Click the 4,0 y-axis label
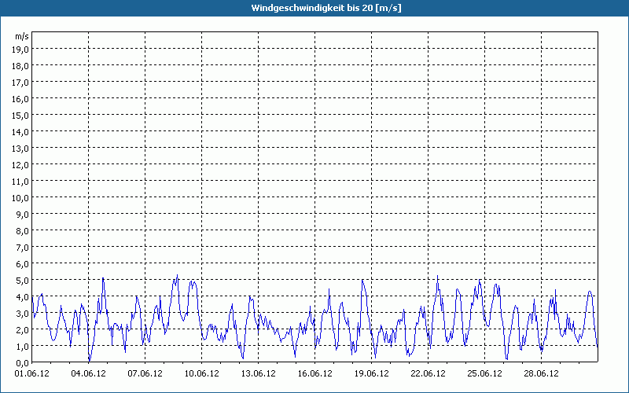Image resolution: width=629 pixels, height=393 pixels. [23, 297]
